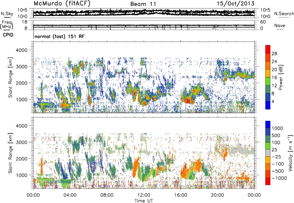Click the McMurdo (fitACF) plot title
This screenshot has width=294, height=203.
[62, 3]
